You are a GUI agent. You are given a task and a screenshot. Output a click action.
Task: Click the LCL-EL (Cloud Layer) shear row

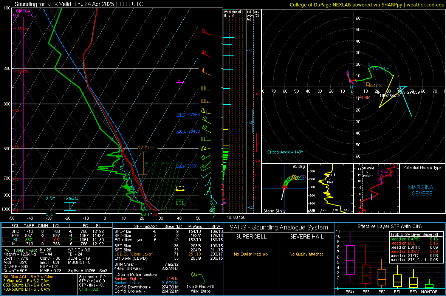169,254
